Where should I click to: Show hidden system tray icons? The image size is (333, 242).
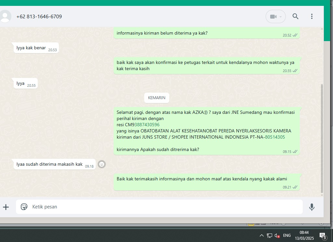click(x=262, y=235)
